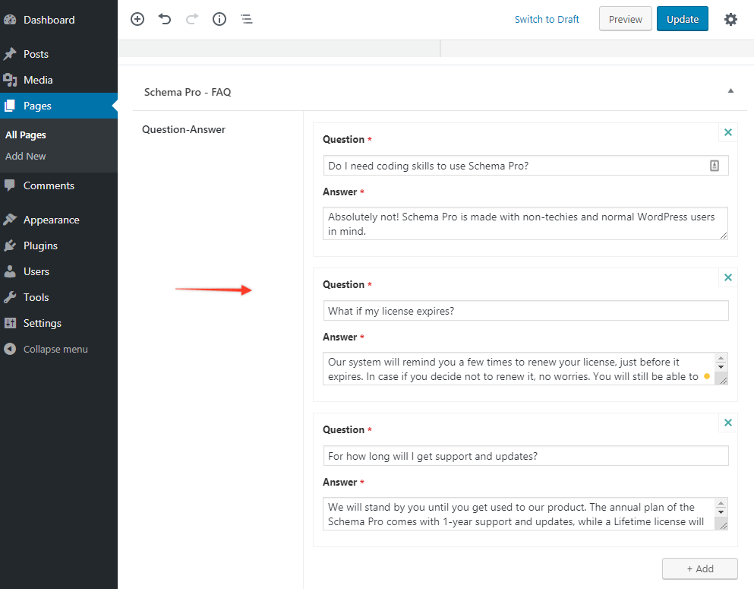This screenshot has width=754, height=589.
Task: Open Add New page link
Action: 26,156
